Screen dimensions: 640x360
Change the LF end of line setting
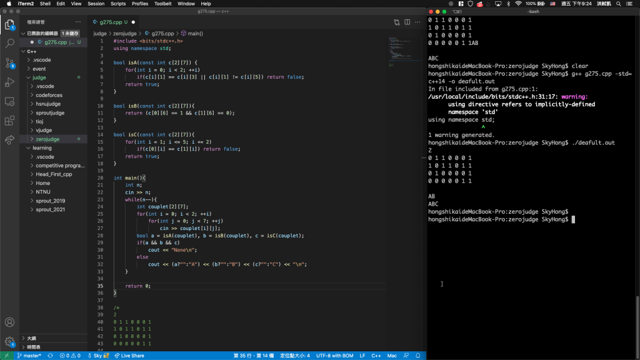pyautogui.click(x=362, y=356)
